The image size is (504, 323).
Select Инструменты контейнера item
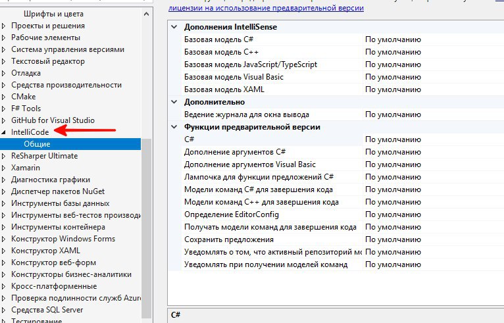[58, 227]
